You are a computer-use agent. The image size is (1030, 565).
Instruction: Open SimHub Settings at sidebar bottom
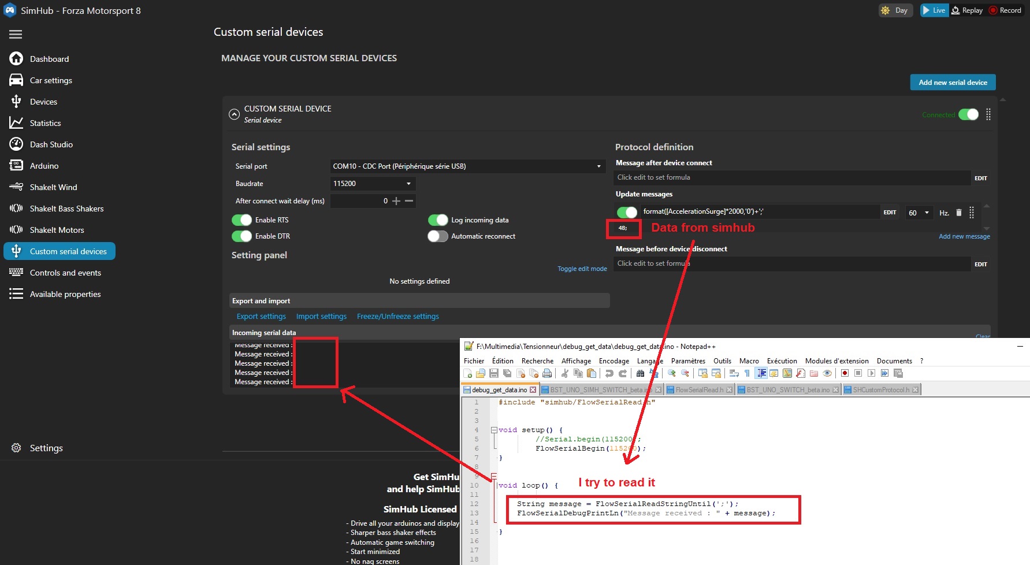coord(46,448)
